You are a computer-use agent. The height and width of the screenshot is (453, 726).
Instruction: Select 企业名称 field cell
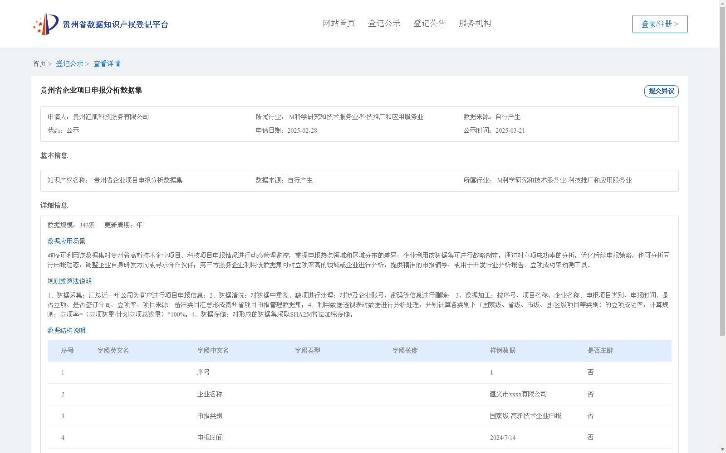[210, 394]
